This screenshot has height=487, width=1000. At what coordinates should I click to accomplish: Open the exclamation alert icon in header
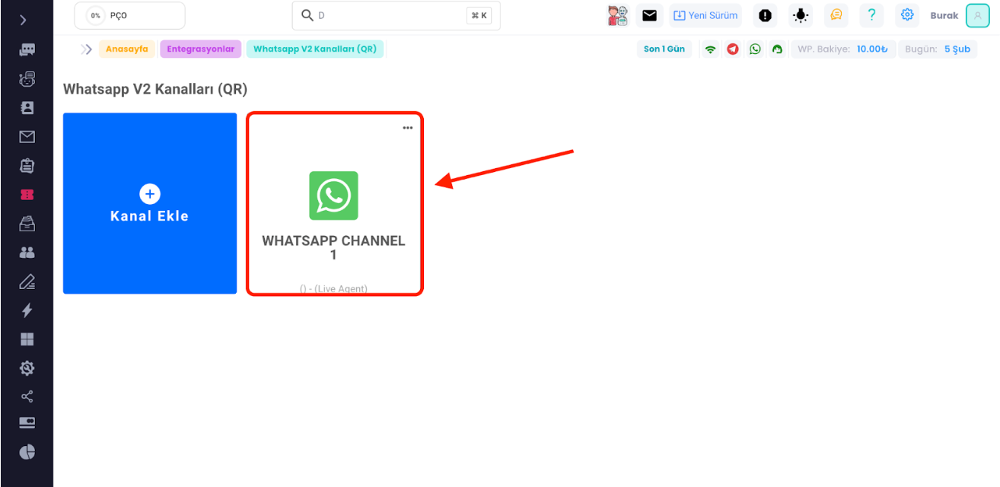766,15
